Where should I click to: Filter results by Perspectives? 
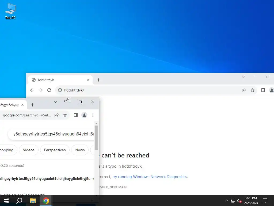[55, 150]
